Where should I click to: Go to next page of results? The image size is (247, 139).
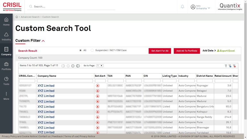73,66
